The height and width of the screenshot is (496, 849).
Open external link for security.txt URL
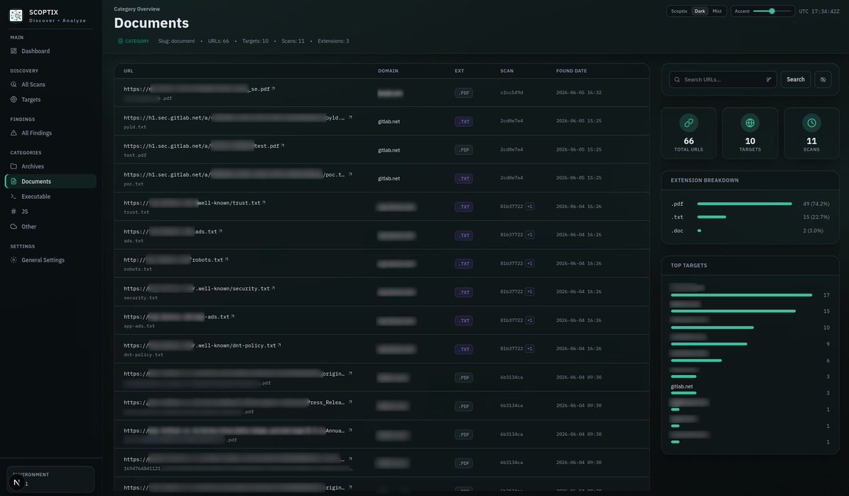(x=273, y=288)
